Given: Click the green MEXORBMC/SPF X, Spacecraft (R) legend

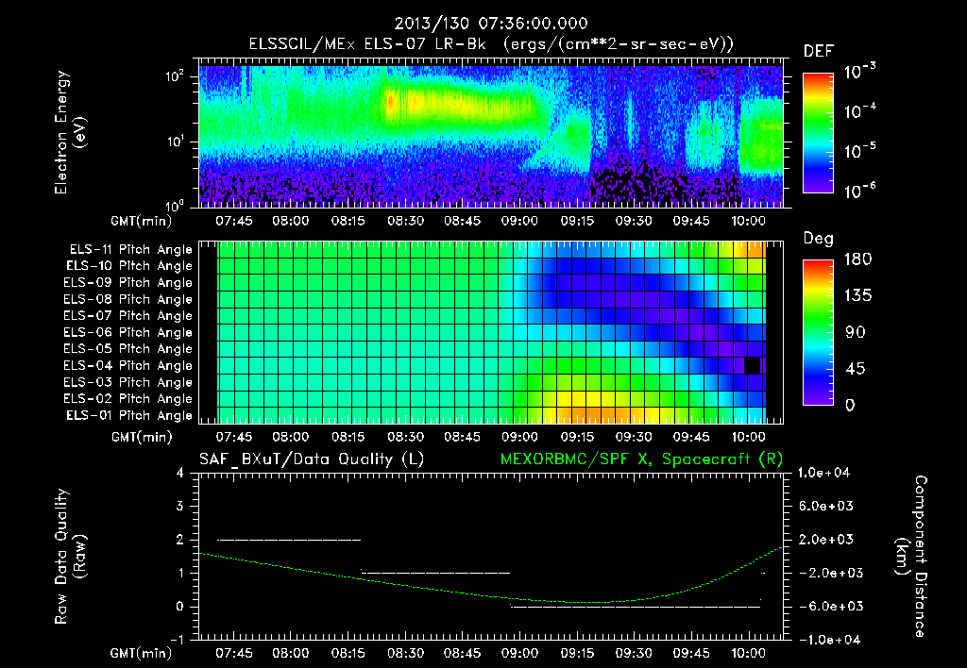Looking at the screenshot, I should [641, 459].
